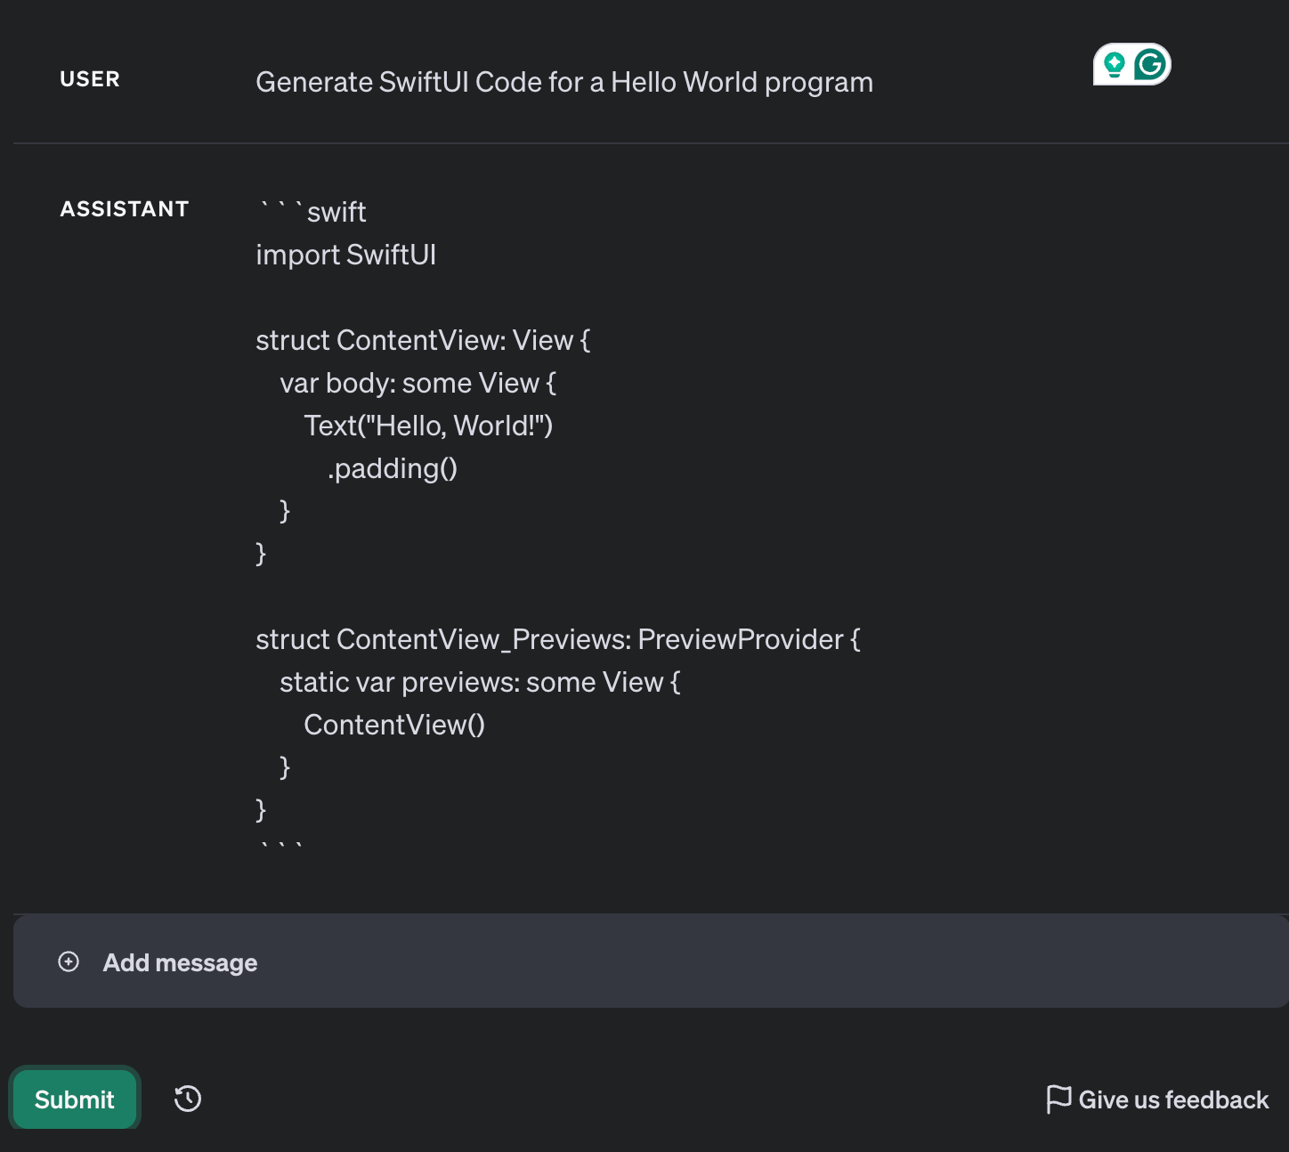Open history via the clock icon
Viewport: 1289px width, 1152px height.
point(187,1099)
